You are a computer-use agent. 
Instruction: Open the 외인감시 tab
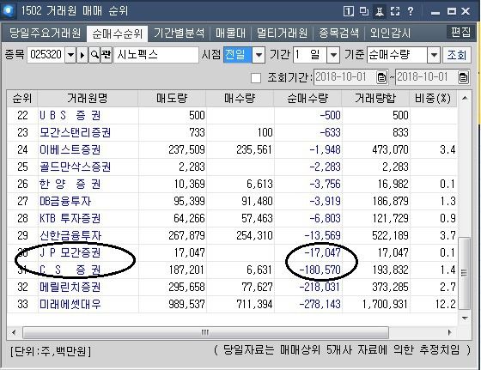pos(390,33)
